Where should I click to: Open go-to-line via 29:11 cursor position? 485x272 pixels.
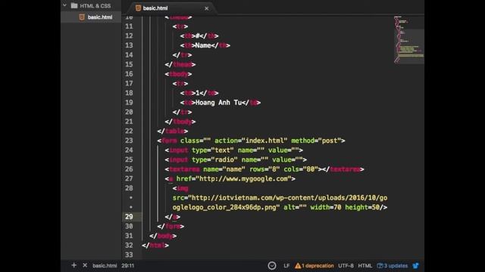coord(128,265)
